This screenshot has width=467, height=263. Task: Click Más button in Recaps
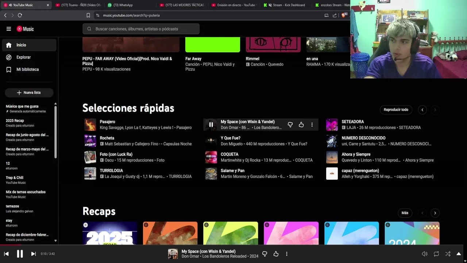tap(405, 213)
